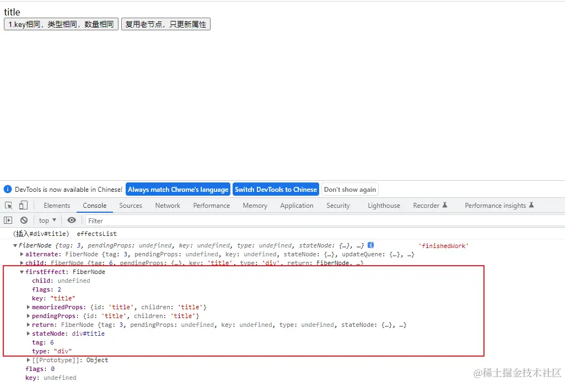Image resolution: width=565 pixels, height=382 pixels.
Task: Collapse the root FiberNode object
Action: [15, 245]
